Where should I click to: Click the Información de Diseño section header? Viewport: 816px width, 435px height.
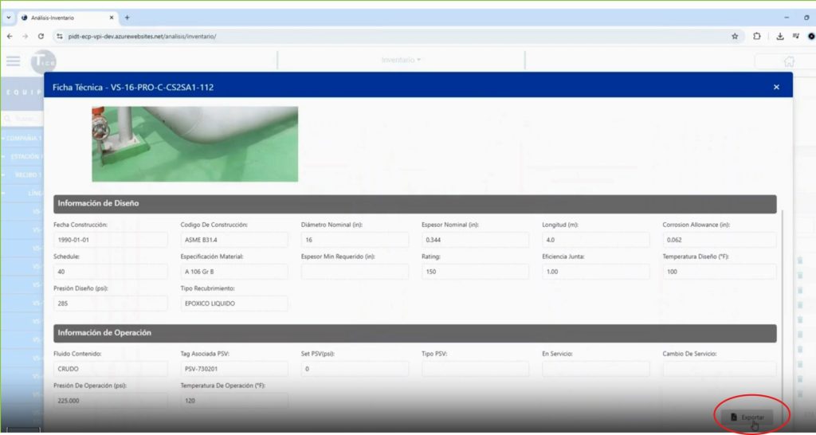point(414,203)
